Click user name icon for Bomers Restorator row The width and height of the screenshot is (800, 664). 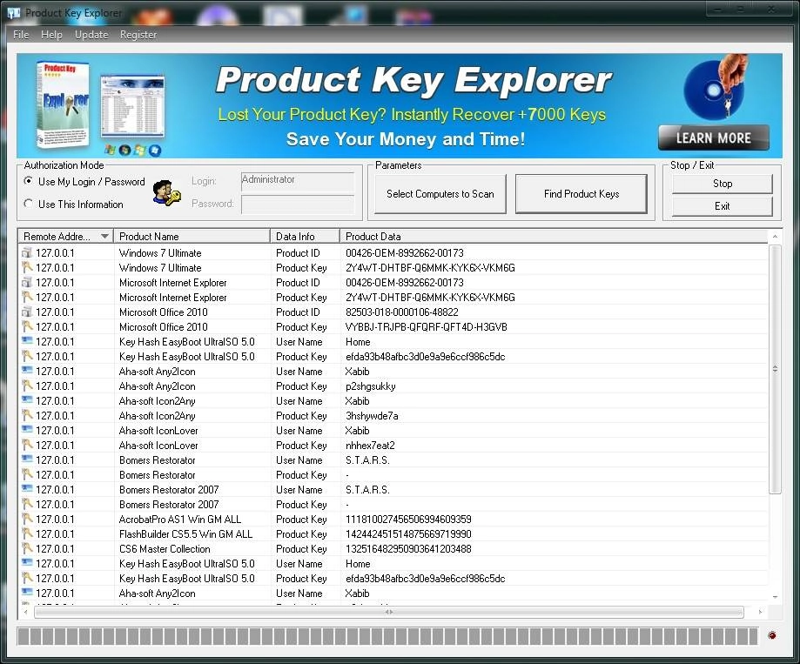27,459
